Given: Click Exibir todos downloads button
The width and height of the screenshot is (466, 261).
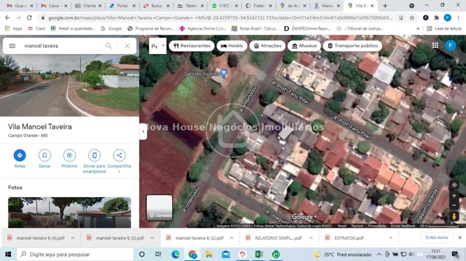Looking at the screenshot, I should coord(437,237).
